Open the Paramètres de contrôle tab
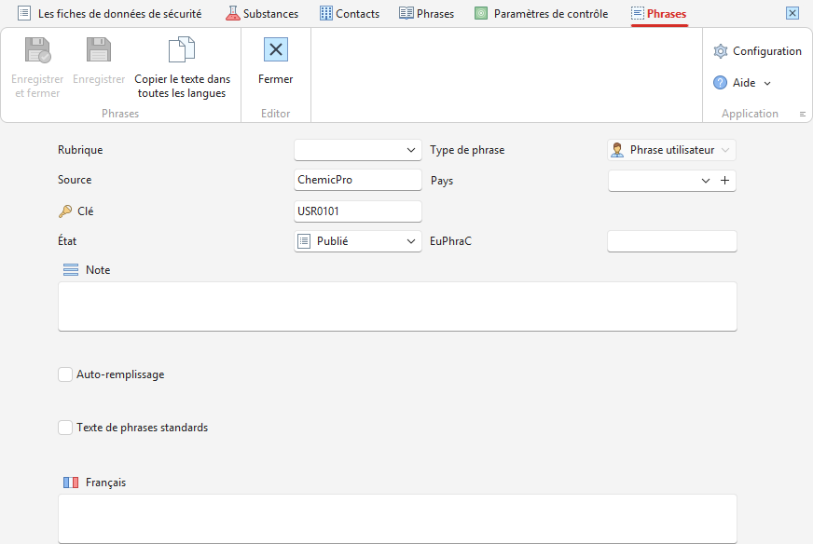The image size is (813, 544). pyautogui.click(x=542, y=13)
